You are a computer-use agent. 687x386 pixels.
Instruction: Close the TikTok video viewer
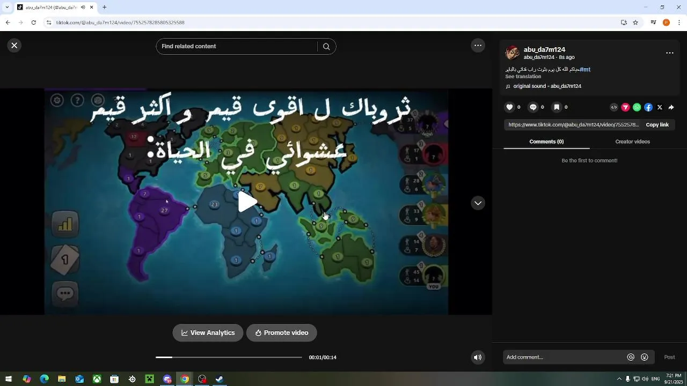pyautogui.click(x=14, y=46)
